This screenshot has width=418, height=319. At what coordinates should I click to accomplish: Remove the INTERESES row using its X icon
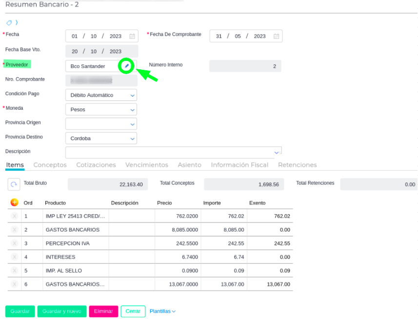pyautogui.click(x=14, y=257)
